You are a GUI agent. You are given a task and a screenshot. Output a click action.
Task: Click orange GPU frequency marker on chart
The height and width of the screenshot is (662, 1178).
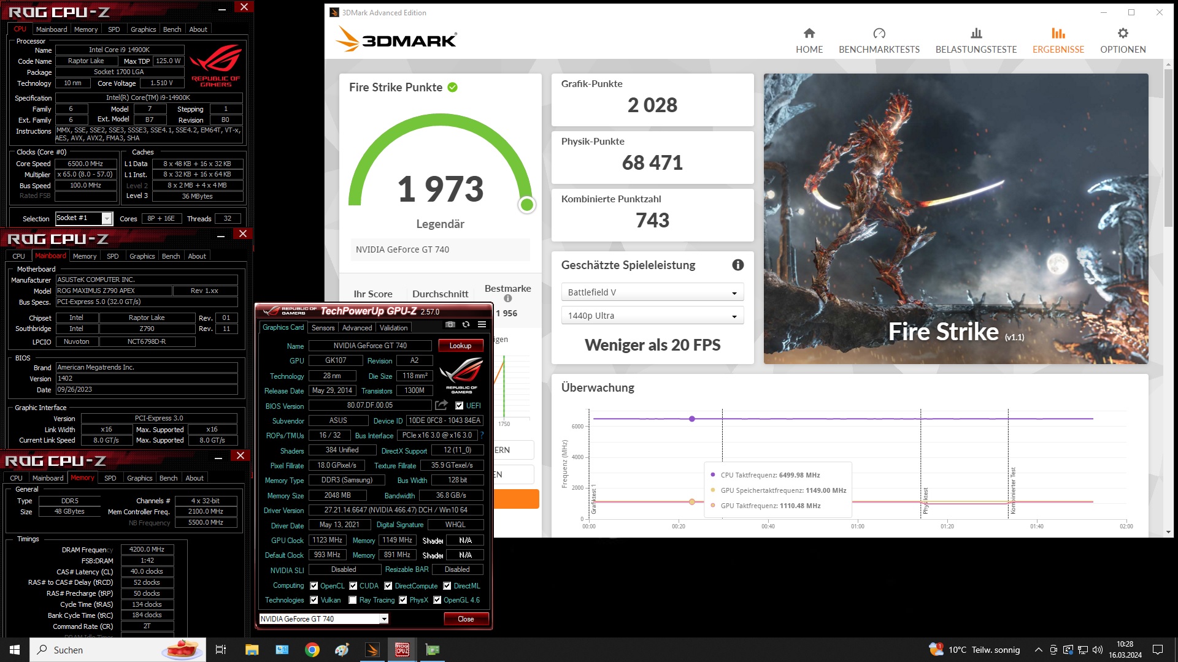coord(691,502)
